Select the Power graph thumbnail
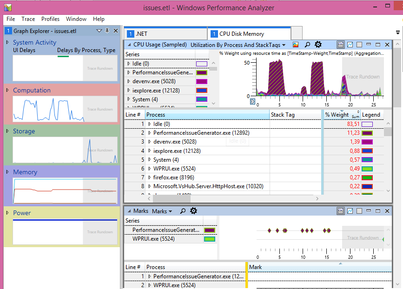Viewport: 403px width, 289px height. click(65, 231)
